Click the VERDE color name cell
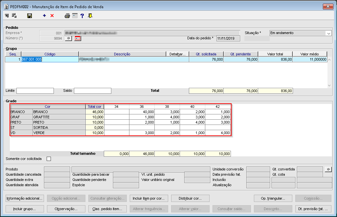The height and width of the screenshot is (217, 337). (x=59, y=133)
